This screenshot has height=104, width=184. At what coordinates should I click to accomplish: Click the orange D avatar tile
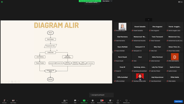[x=175, y=57]
